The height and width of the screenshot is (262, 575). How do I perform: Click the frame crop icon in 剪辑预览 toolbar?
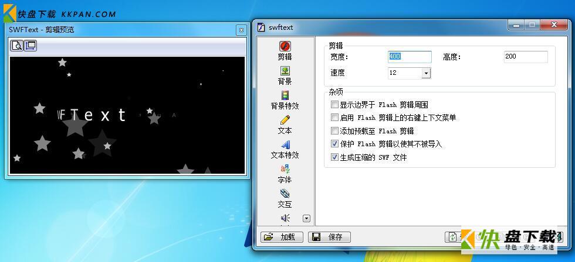click(x=31, y=45)
